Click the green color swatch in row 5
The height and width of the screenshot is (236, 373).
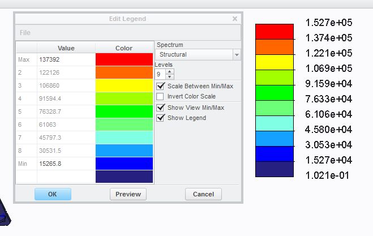(x=124, y=111)
